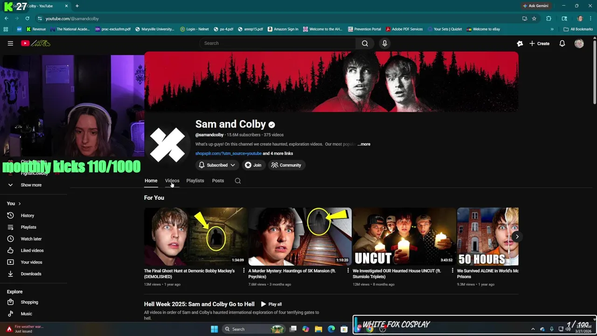This screenshot has width=597, height=336.
Task: Open Adobe PDF Services bookmark
Action: click(404, 29)
